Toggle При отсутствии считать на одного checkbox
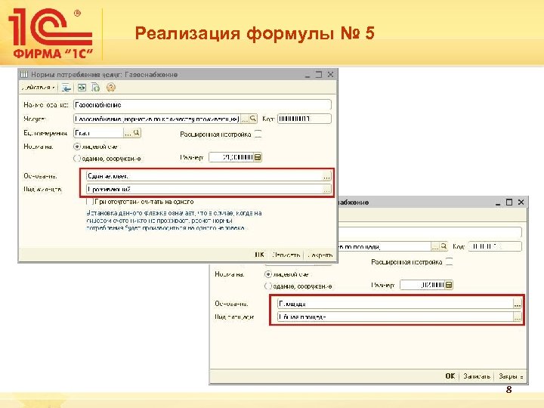This screenshot has height=408, width=544. click(90, 202)
